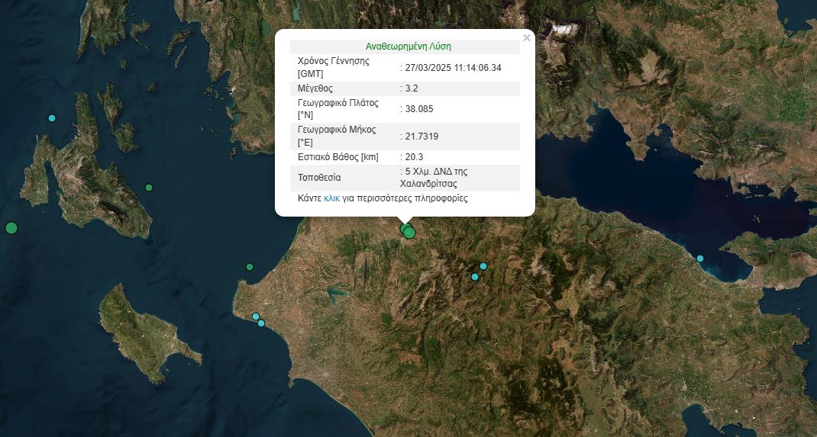Click the green marker just east of Kefalonia
Viewport: 817px width, 437px height.
(x=149, y=188)
